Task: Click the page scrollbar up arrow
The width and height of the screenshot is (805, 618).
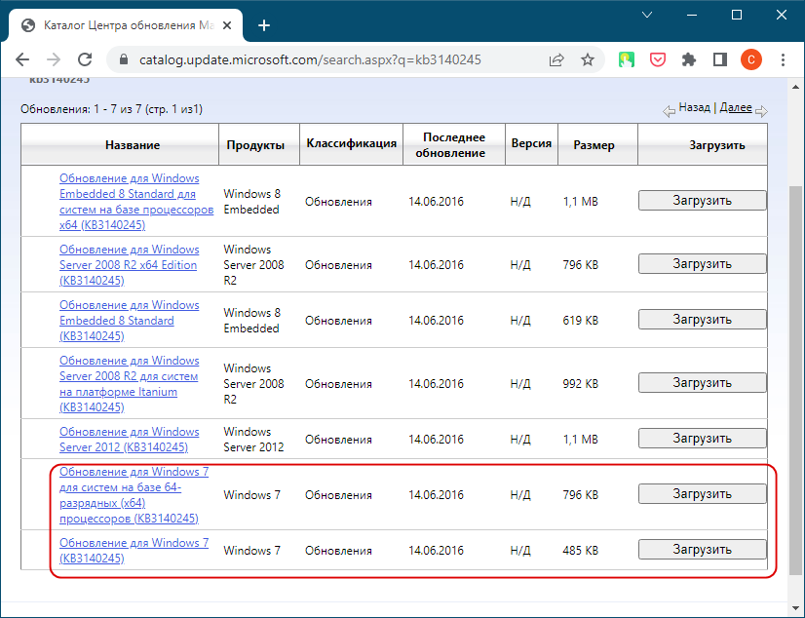Action: pyautogui.click(x=796, y=87)
